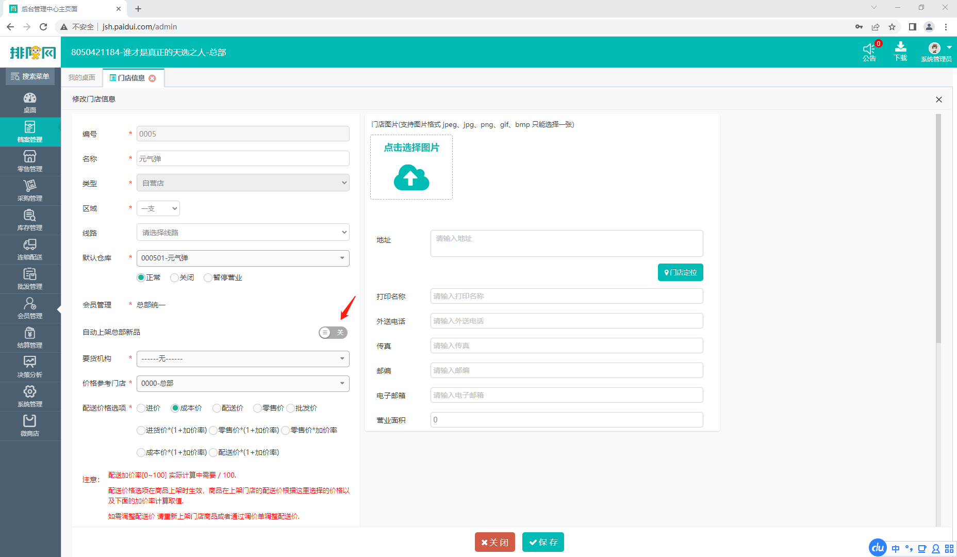Click the 地址 address textarea
Screen dimensions: 957x557
(567, 243)
